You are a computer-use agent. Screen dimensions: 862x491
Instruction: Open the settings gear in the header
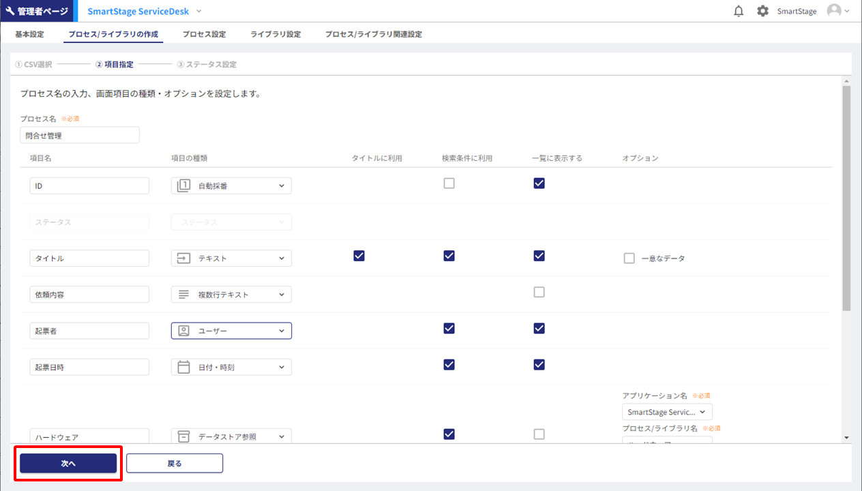coord(762,11)
